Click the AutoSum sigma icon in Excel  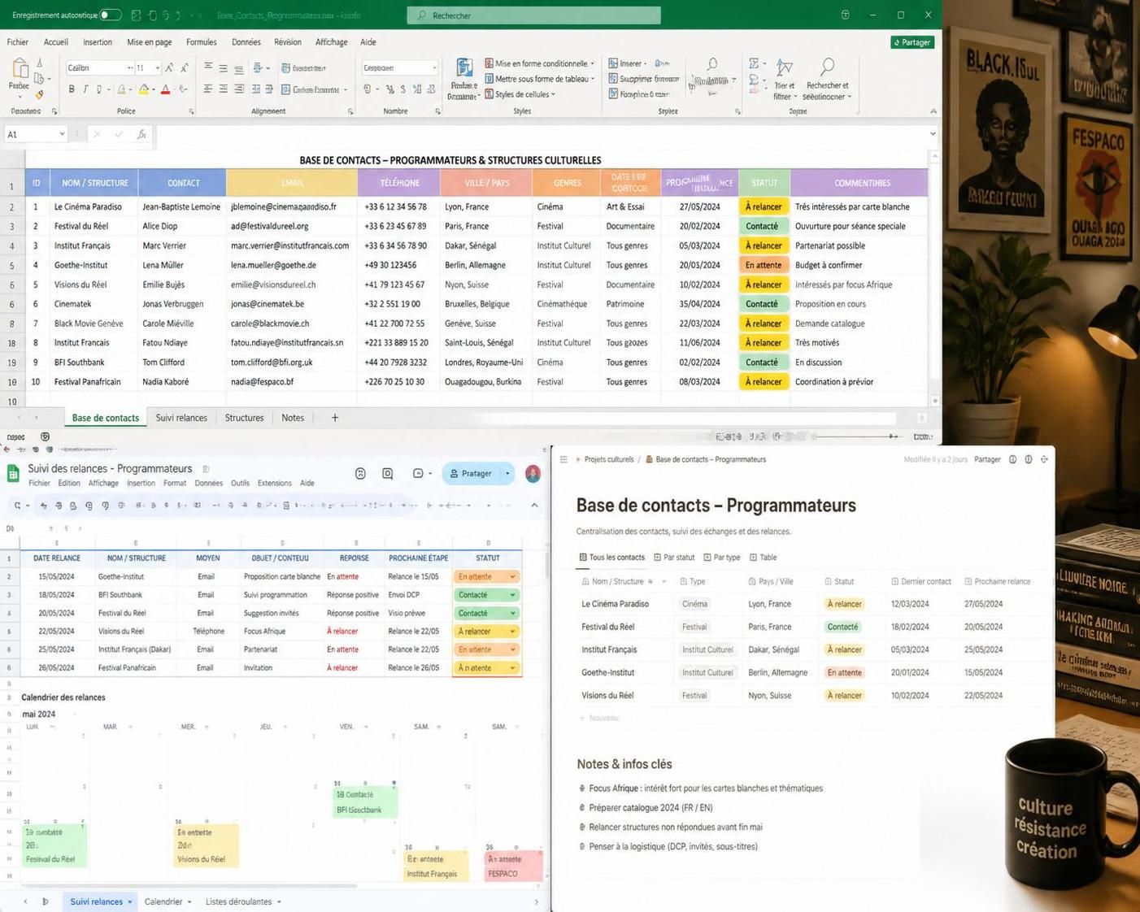coord(754,63)
